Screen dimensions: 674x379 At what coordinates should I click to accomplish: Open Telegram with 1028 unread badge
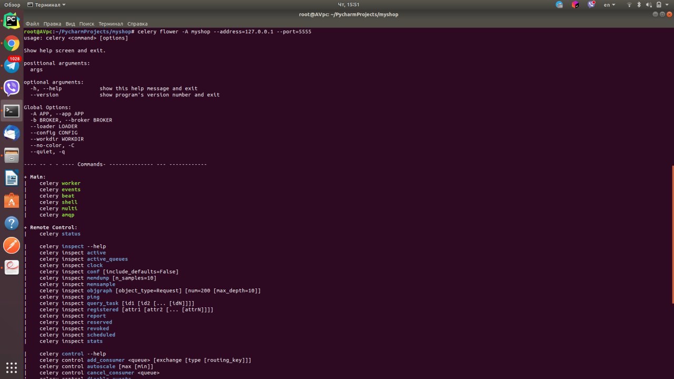pyautogui.click(x=12, y=66)
